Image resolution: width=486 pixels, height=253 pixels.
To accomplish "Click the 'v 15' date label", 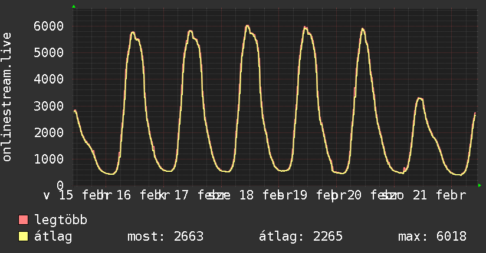I will [x=59, y=195].
